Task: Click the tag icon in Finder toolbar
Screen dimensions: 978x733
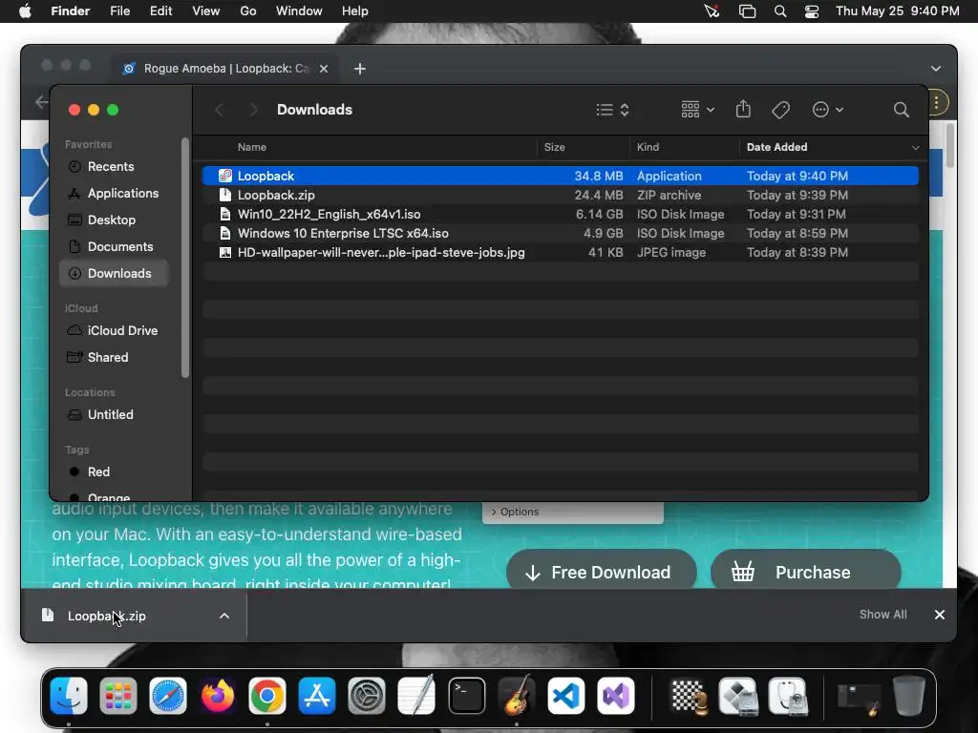Action: pos(780,111)
